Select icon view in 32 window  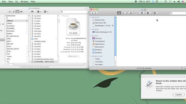[119, 13]
